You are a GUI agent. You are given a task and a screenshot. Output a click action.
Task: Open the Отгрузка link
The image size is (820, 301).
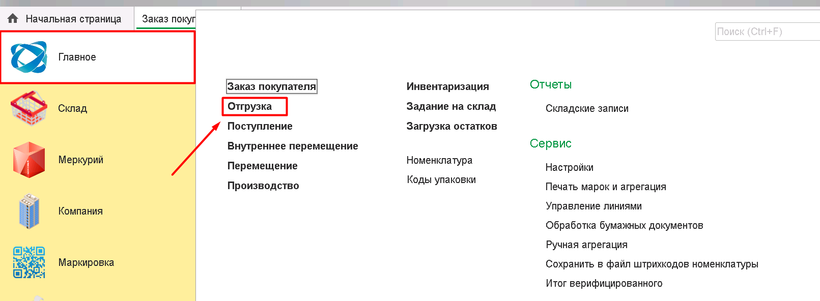pyautogui.click(x=249, y=106)
